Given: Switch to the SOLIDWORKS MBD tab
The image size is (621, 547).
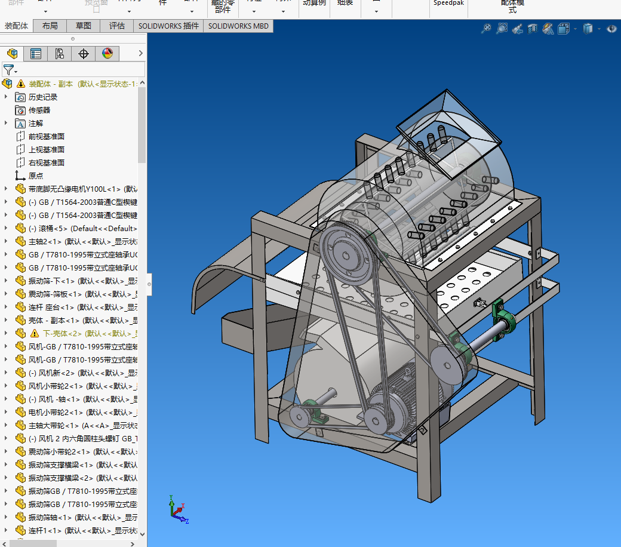Looking at the screenshot, I should coord(239,26).
